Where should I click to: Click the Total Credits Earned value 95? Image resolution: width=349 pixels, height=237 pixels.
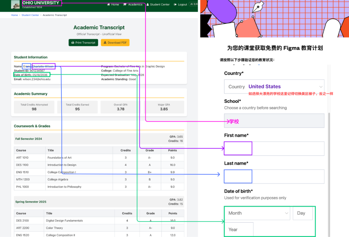pyautogui.click(x=77, y=109)
